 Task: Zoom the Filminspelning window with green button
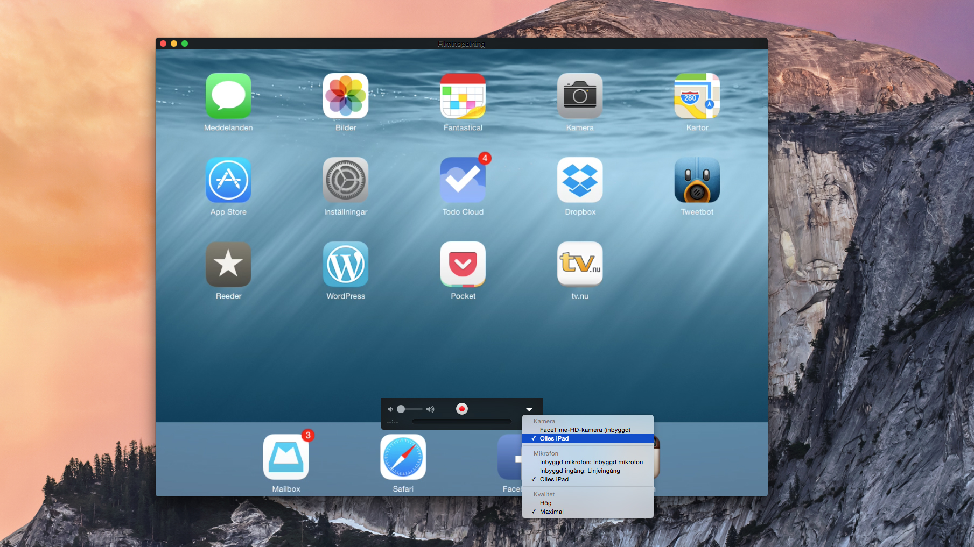click(185, 44)
